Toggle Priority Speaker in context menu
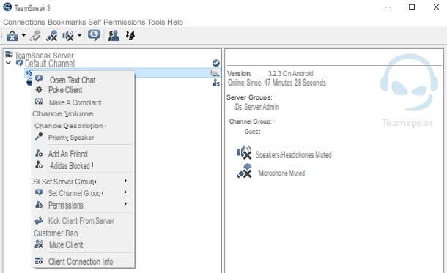 (x=71, y=138)
